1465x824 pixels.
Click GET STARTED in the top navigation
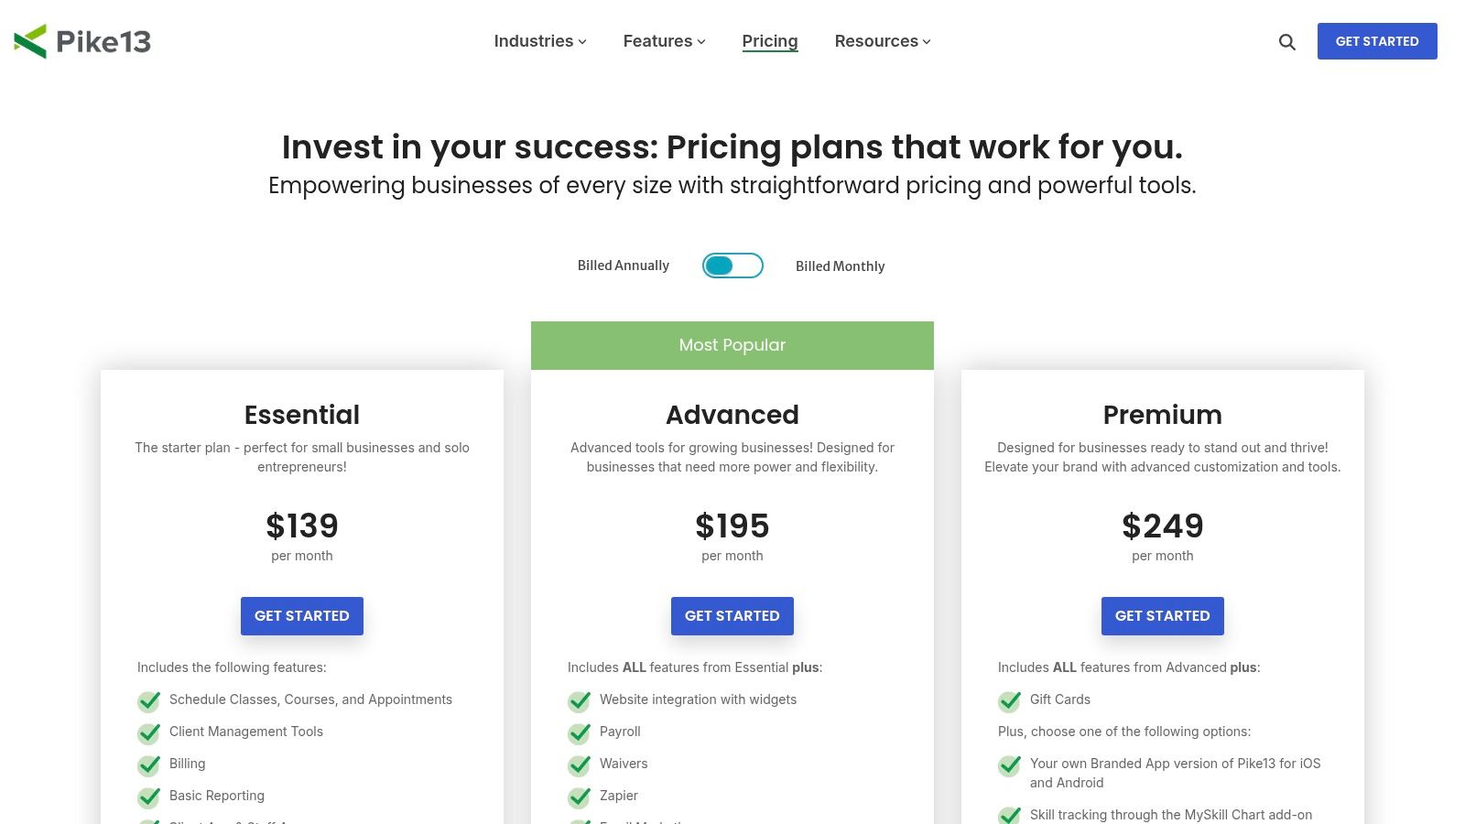pos(1377,41)
